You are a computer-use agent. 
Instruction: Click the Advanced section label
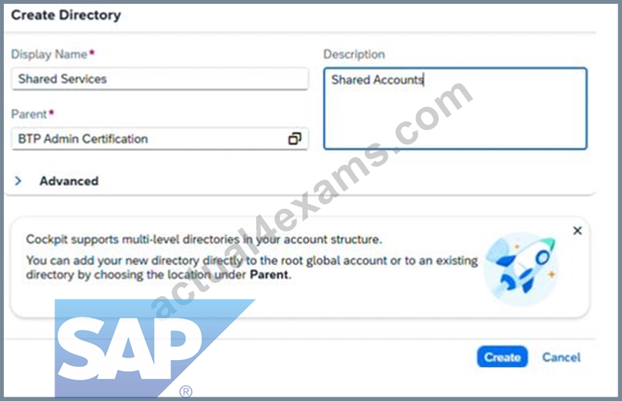click(69, 181)
